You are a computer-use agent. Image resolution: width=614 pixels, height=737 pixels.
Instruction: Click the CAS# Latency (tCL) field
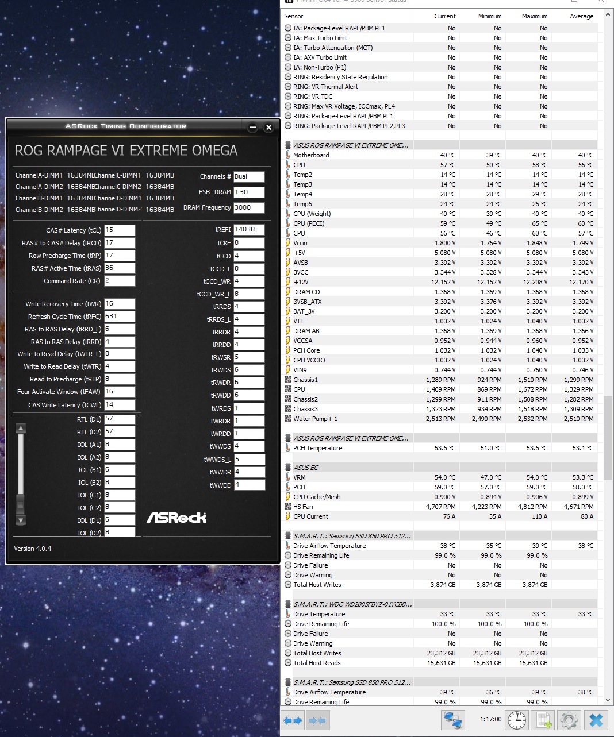click(120, 230)
